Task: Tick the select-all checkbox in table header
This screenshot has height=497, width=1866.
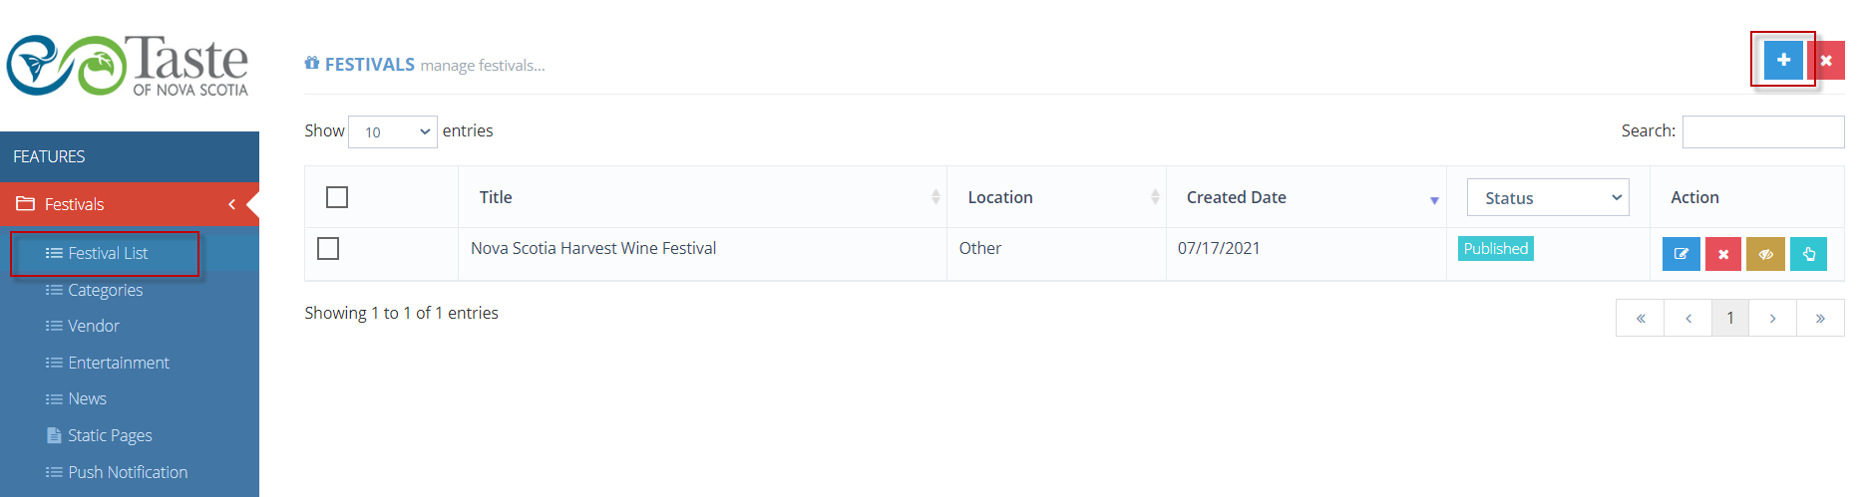Action: 337,197
